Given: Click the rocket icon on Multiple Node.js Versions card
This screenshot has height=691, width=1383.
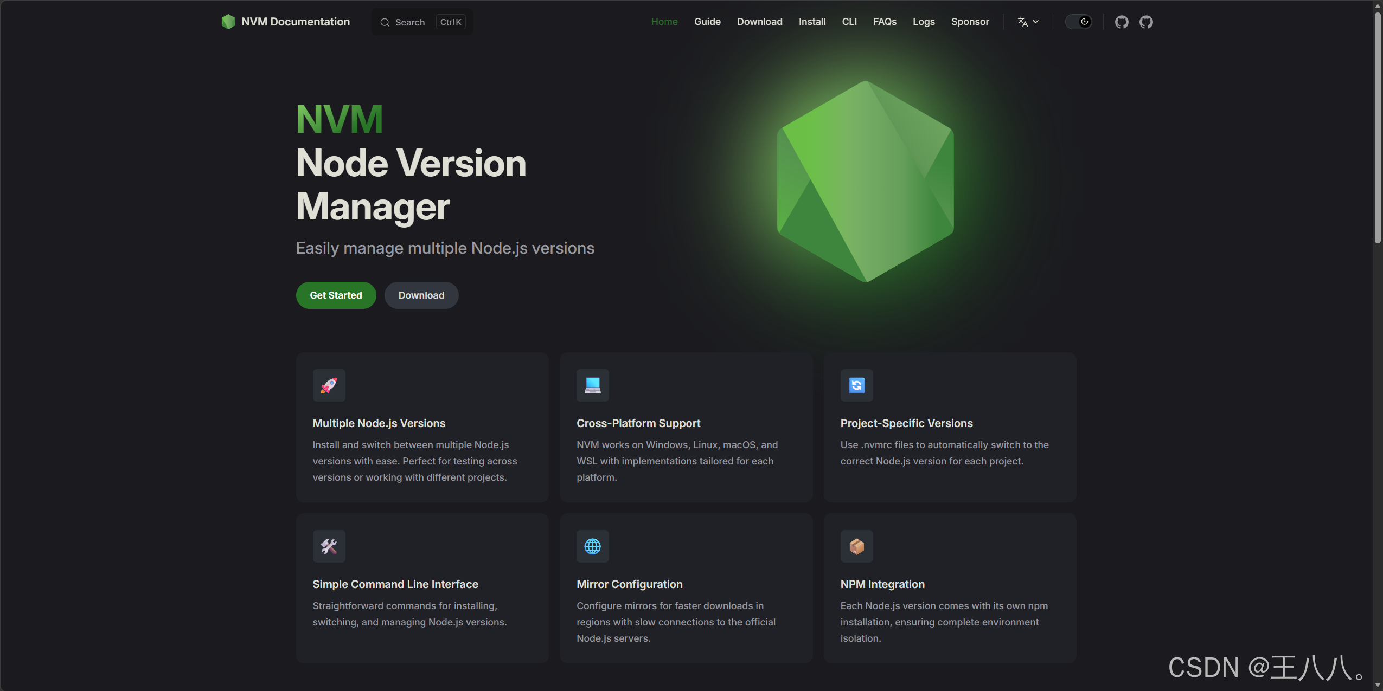Looking at the screenshot, I should click(329, 385).
